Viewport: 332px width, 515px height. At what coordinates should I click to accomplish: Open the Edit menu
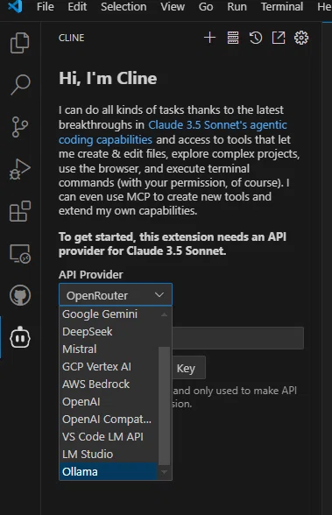coord(77,7)
